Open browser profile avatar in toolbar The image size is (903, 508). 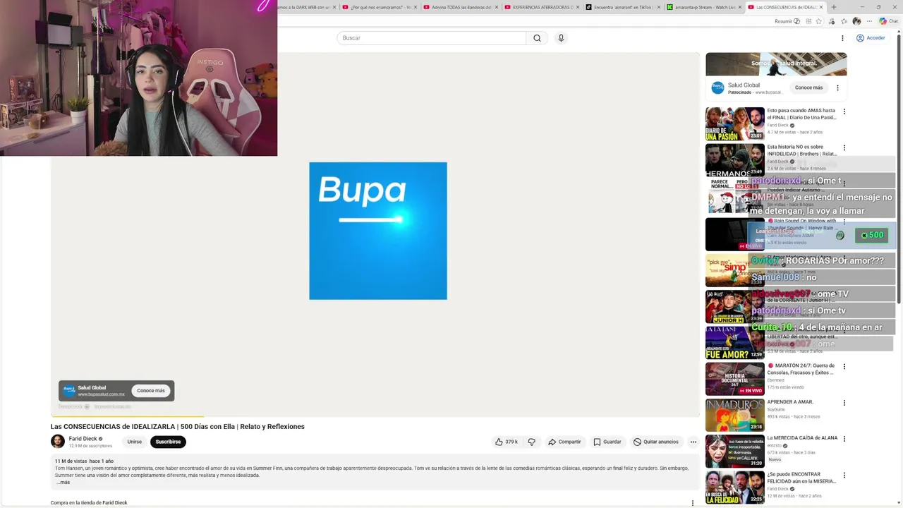[x=856, y=21]
